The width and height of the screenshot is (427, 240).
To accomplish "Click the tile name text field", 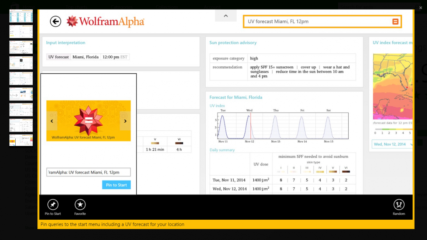I will point(89,172).
